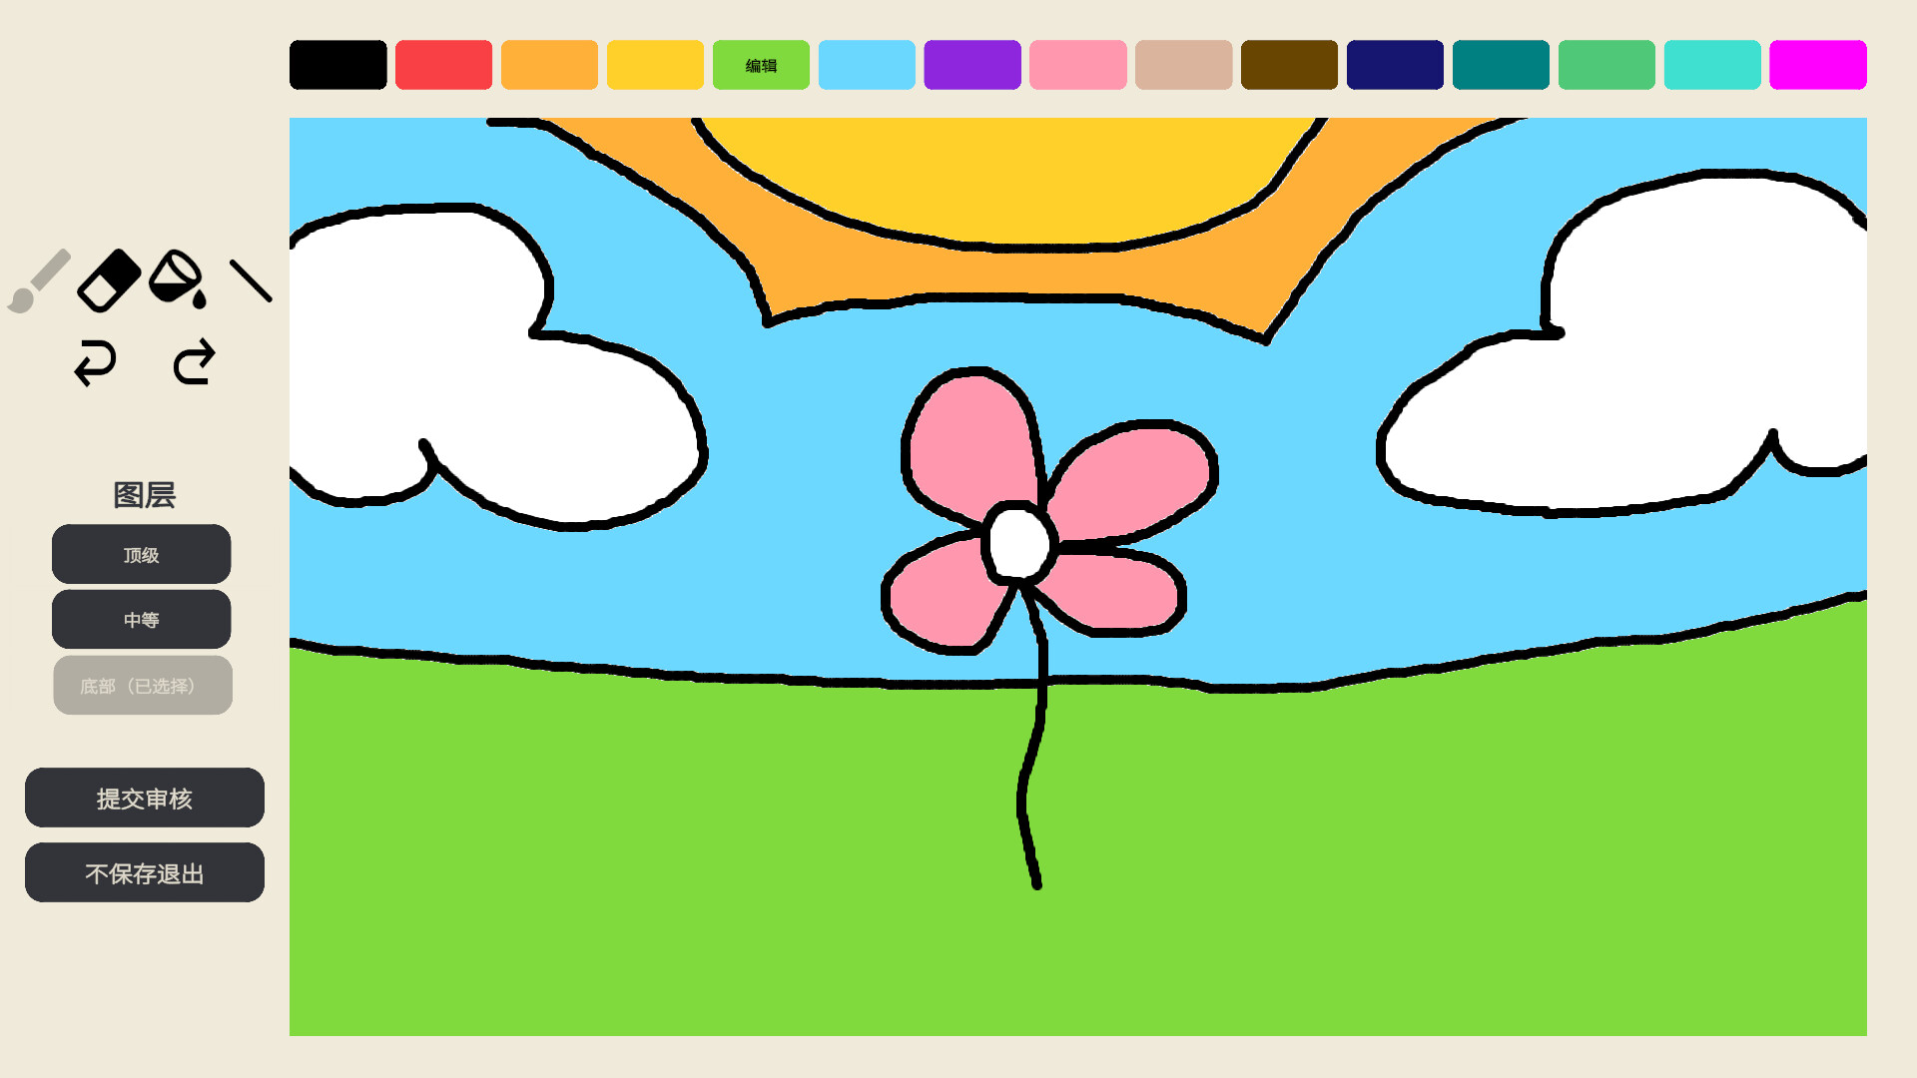
Task: Choose the magenta color swatch
Action: click(1818, 66)
